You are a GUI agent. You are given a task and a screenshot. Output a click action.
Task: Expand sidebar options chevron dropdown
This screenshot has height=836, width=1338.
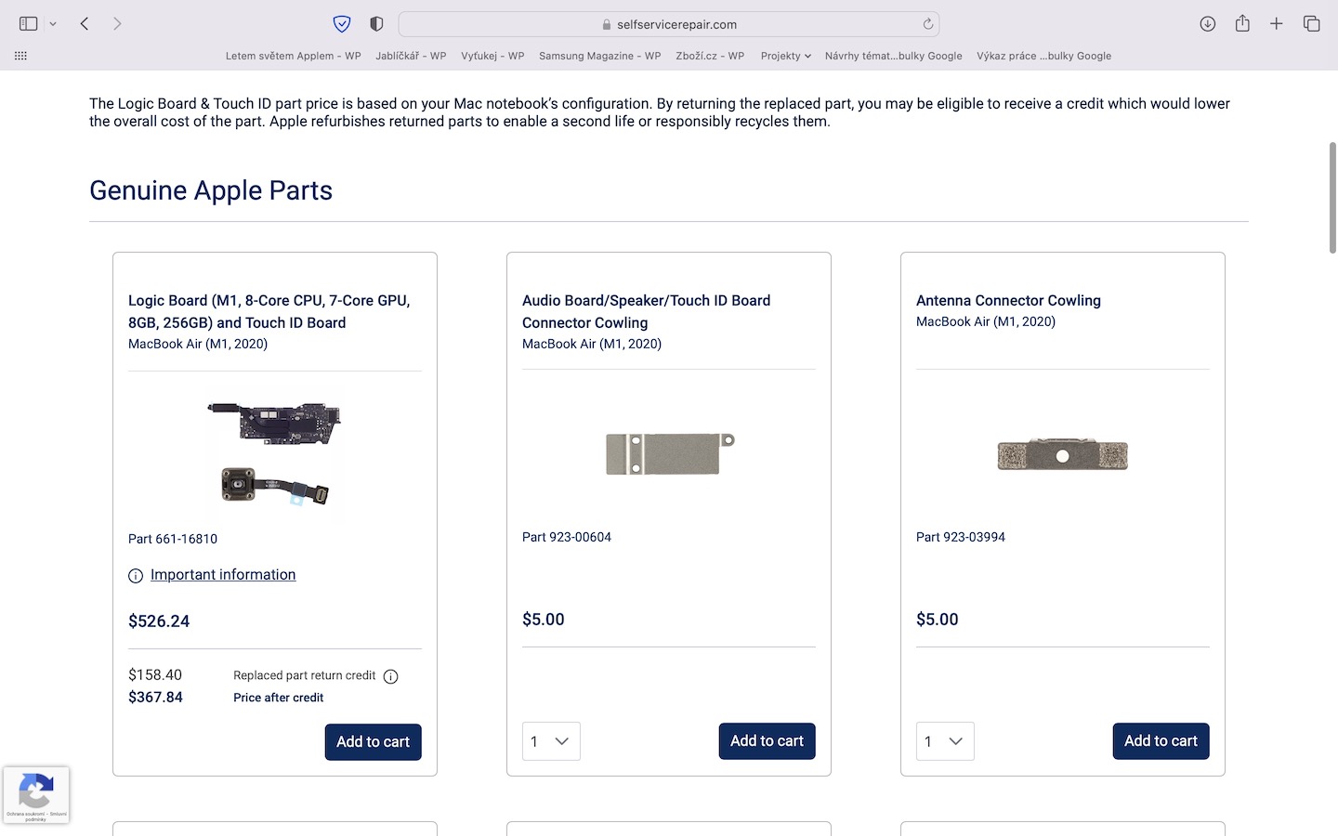(x=53, y=24)
